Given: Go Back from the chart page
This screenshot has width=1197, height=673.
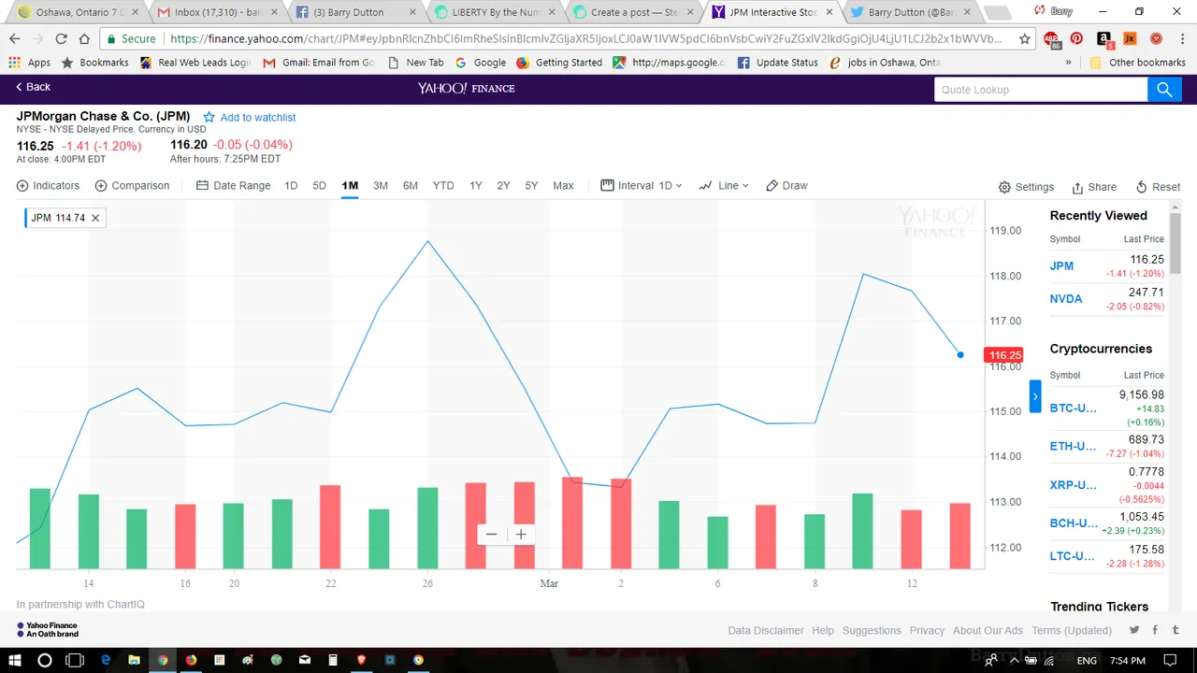Looking at the screenshot, I should coord(33,87).
